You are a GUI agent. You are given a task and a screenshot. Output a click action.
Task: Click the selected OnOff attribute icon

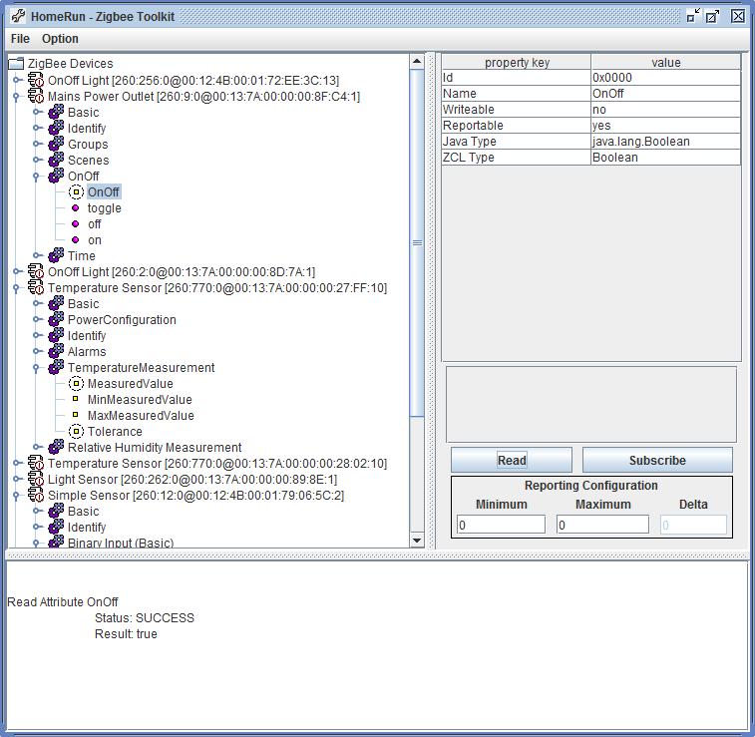tap(76, 192)
